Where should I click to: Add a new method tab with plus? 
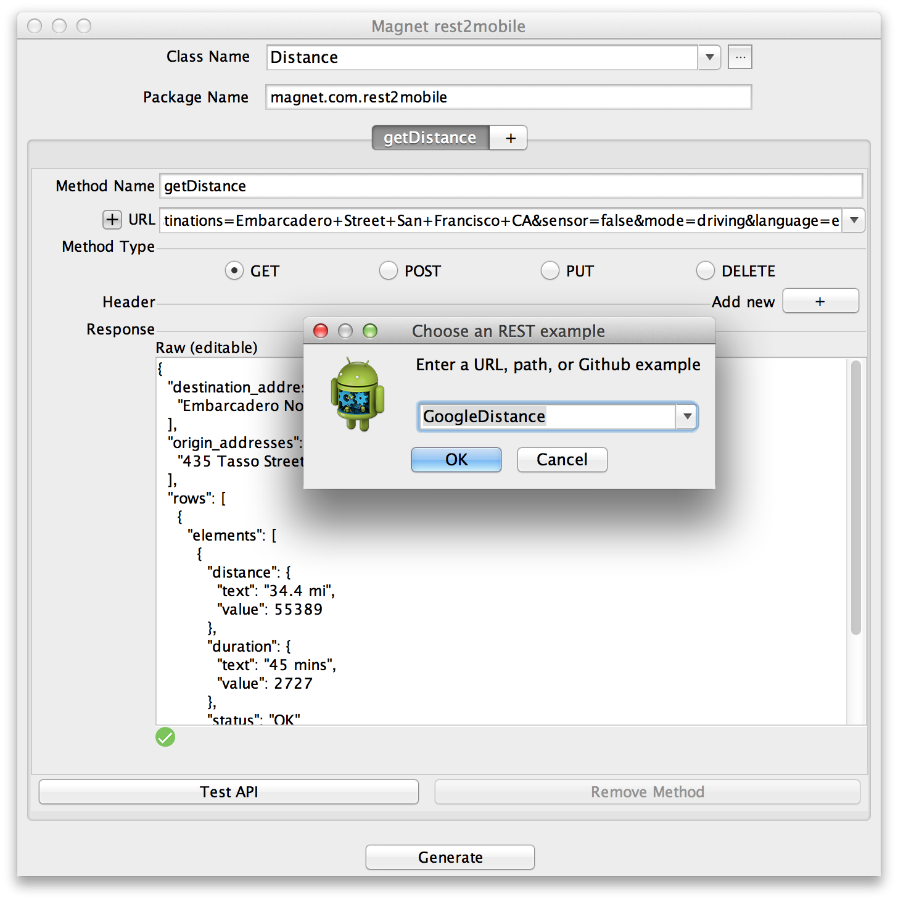pos(510,138)
